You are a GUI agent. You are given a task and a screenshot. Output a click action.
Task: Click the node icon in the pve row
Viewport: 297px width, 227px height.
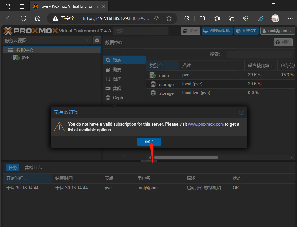point(153,75)
